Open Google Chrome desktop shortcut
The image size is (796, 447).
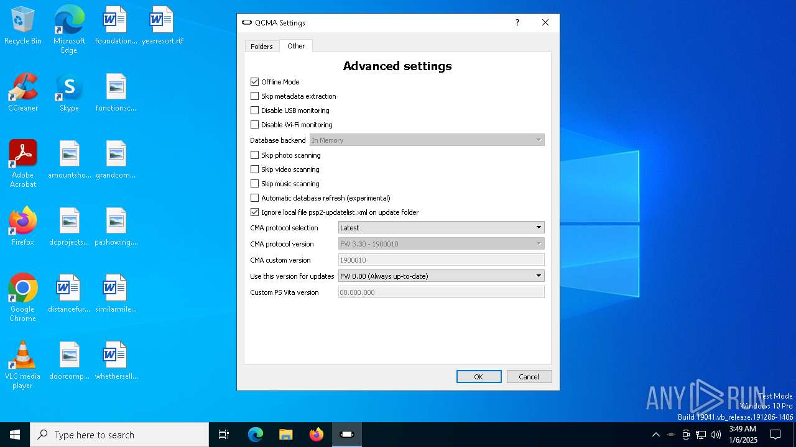pyautogui.click(x=23, y=297)
